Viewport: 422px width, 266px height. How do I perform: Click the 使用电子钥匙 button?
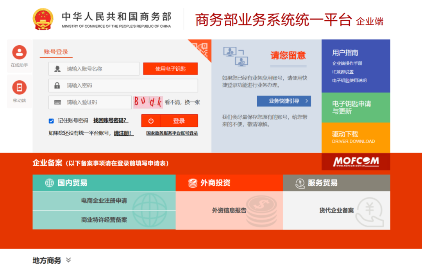click(170, 69)
